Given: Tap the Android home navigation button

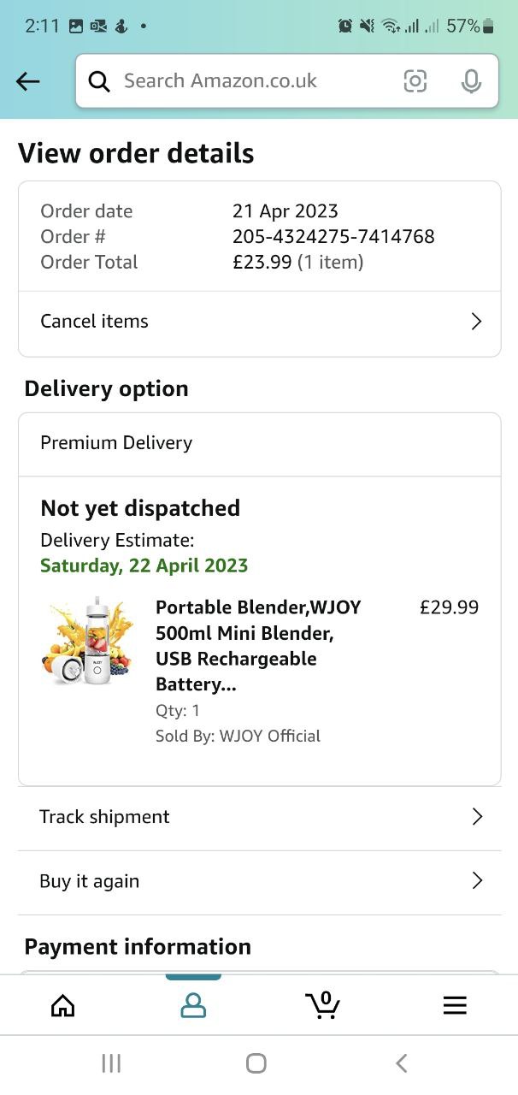Looking at the screenshot, I should 256,1063.
